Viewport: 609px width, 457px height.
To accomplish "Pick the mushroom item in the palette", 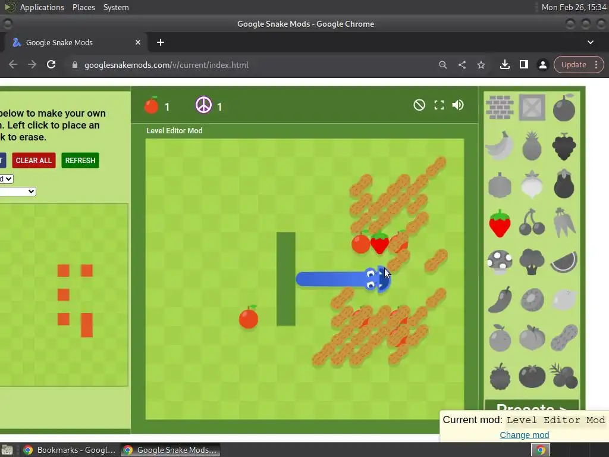I will [x=500, y=262].
